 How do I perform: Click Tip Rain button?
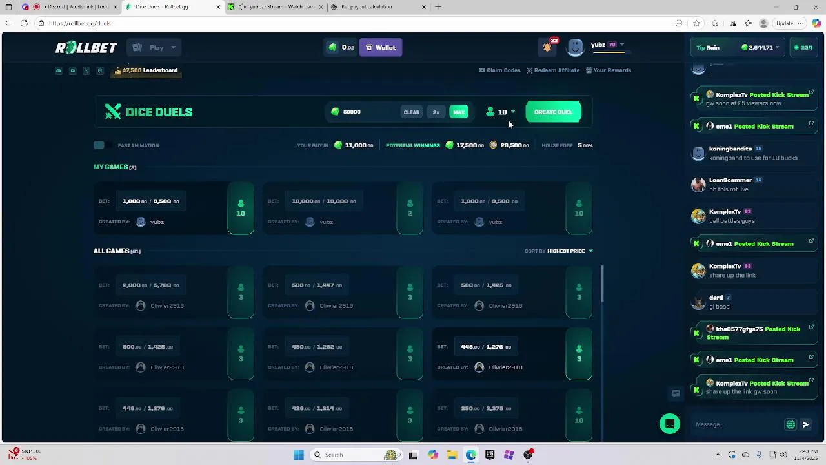coord(708,47)
